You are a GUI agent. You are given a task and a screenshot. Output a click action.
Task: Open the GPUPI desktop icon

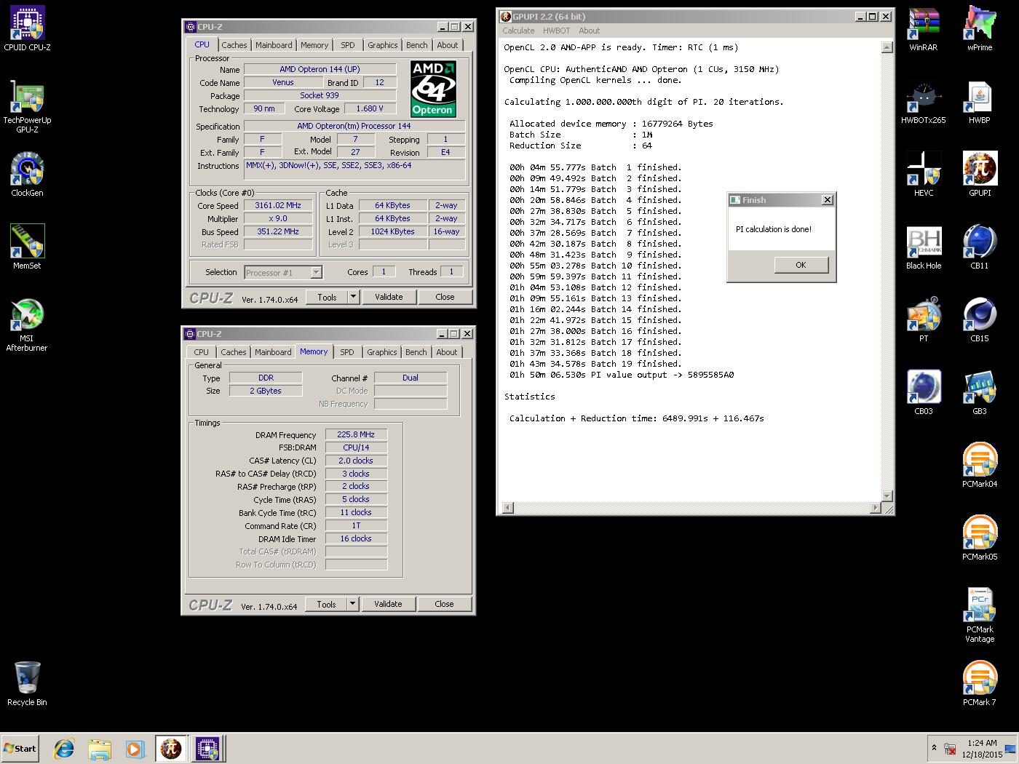980,175
